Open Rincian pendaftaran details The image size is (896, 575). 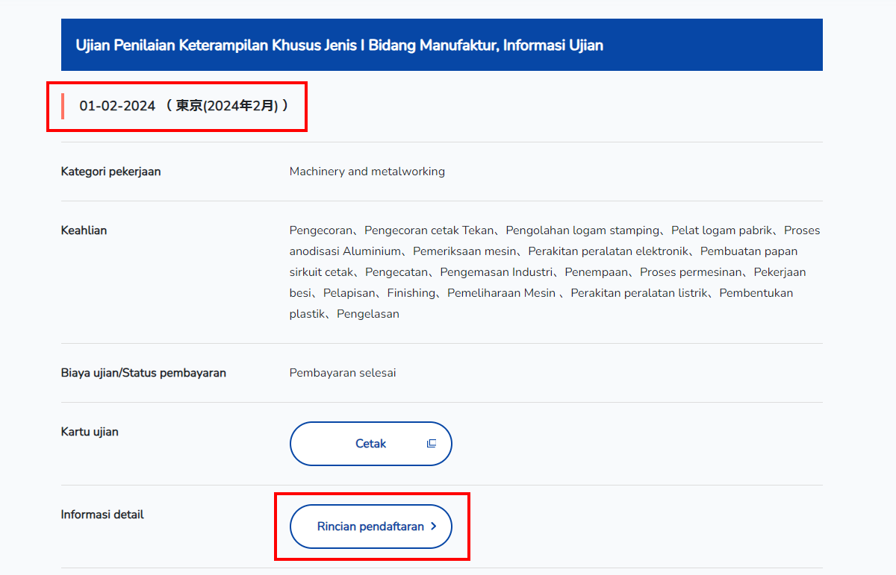tap(370, 527)
